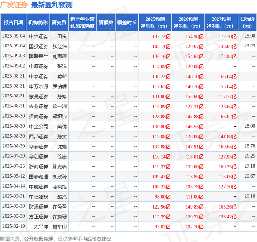Screen dimensions: 257x242
Task: Click analyst name 田良
Action: click(x=62, y=36)
